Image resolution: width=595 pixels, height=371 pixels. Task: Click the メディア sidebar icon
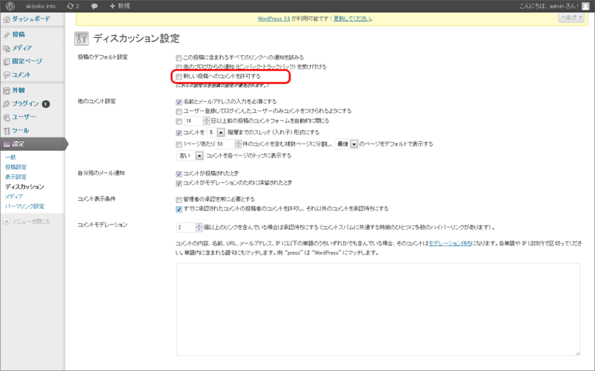pos(7,48)
